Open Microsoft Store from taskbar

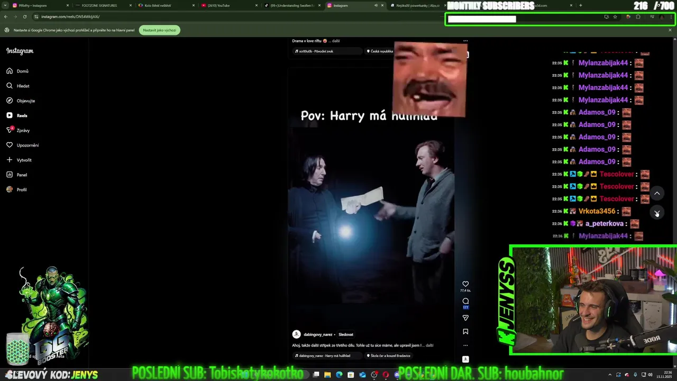tap(351, 375)
